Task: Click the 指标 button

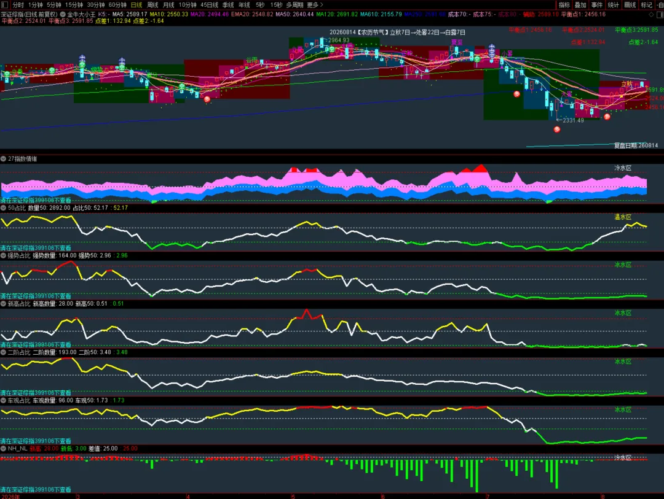Action: [x=564, y=5]
